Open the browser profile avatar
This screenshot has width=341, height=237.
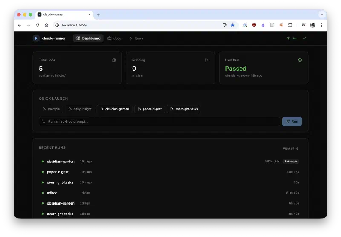[312, 25]
